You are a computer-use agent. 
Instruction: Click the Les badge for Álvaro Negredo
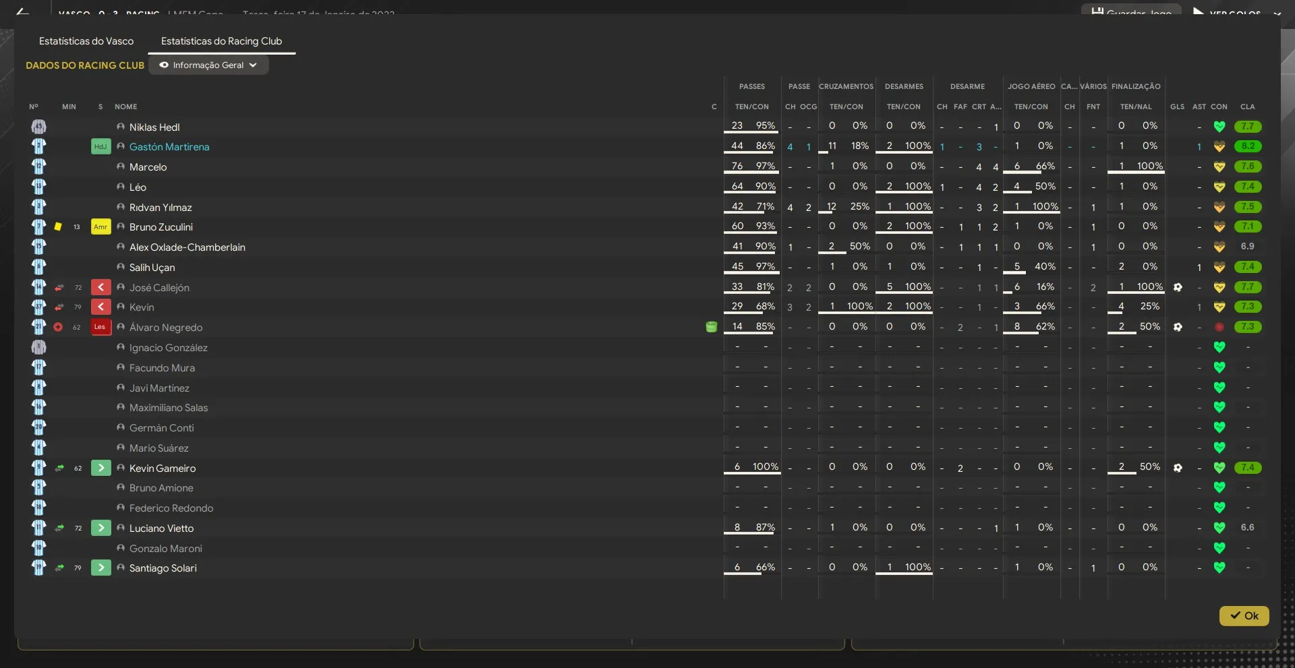[x=100, y=327]
